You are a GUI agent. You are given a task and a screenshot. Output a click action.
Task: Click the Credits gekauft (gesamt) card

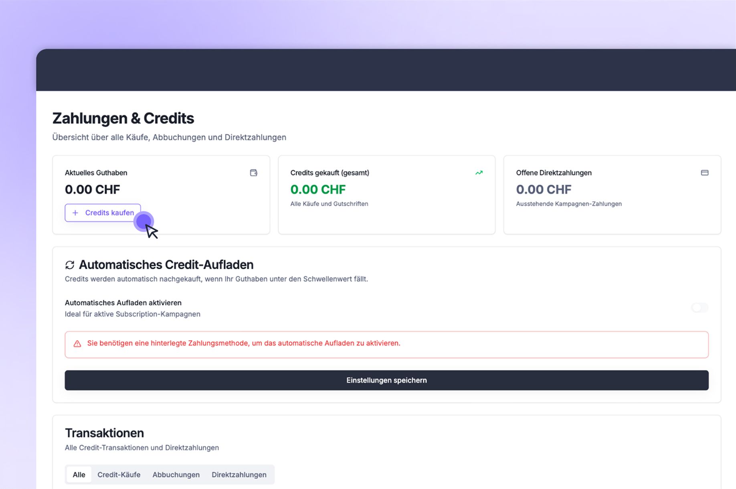click(386, 195)
